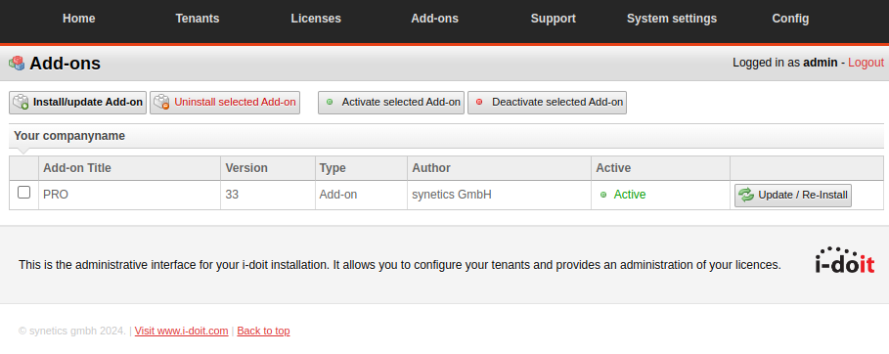The image size is (889, 354).
Task: Click the i-doit logo in footer
Action: [x=845, y=260]
